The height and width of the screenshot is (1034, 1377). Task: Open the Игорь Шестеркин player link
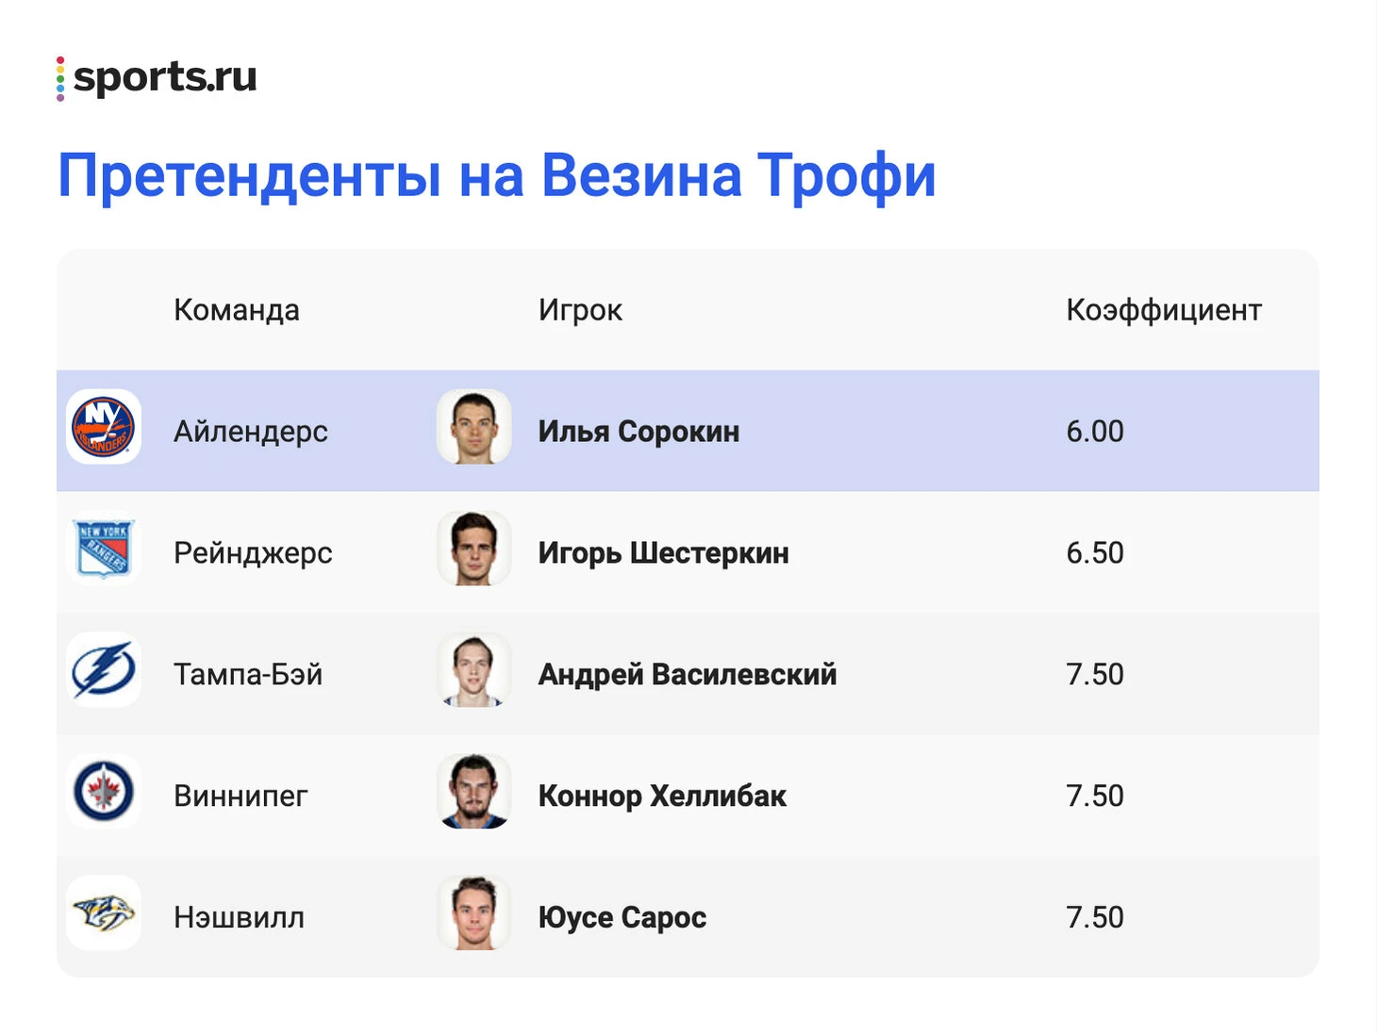[663, 553]
